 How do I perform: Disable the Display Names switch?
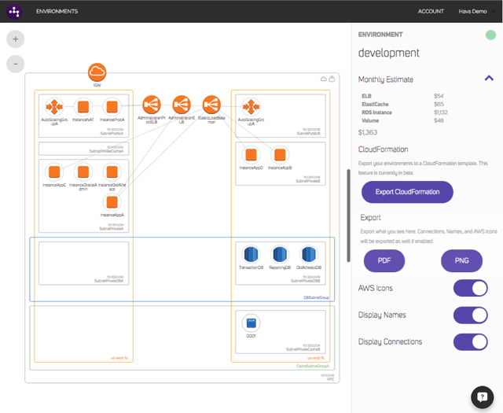[x=470, y=315]
